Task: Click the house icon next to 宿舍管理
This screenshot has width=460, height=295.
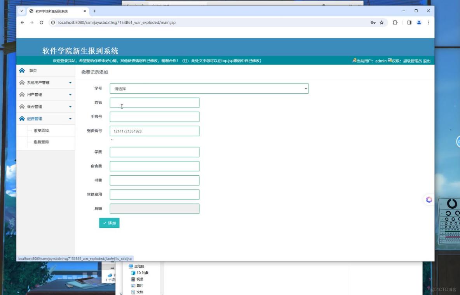Action: click(21, 106)
